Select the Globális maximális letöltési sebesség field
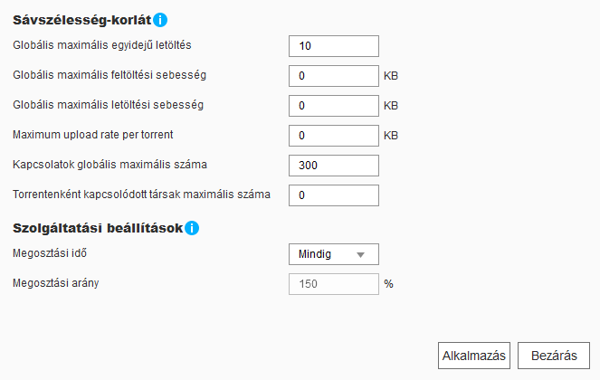The image size is (600, 380). coord(333,106)
